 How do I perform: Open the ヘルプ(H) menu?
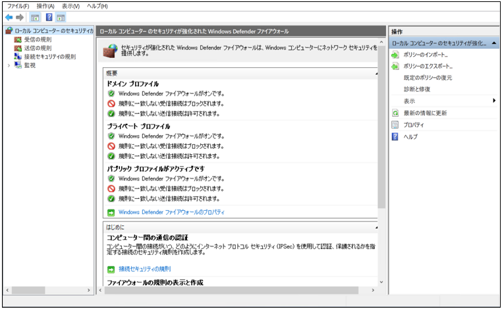(x=97, y=6)
